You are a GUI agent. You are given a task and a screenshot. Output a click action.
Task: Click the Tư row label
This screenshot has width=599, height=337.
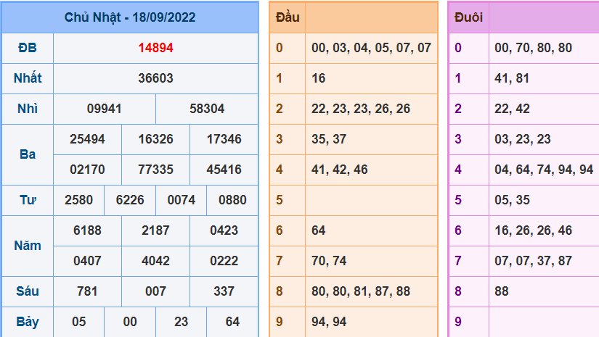(x=28, y=201)
